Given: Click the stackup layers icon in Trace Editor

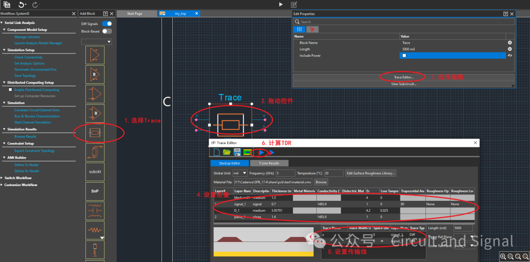Looking at the screenshot, I should (x=247, y=152).
